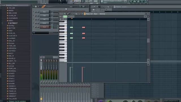The width and height of the screenshot is (181, 102).
Task: Select the LIGHT_TO sample in the browser
Action: [x=12, y=61]
